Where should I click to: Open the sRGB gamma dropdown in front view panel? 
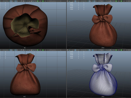pos(55,50)
